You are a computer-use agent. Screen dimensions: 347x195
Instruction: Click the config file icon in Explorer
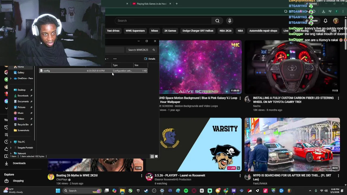click(x=41, y=71)
